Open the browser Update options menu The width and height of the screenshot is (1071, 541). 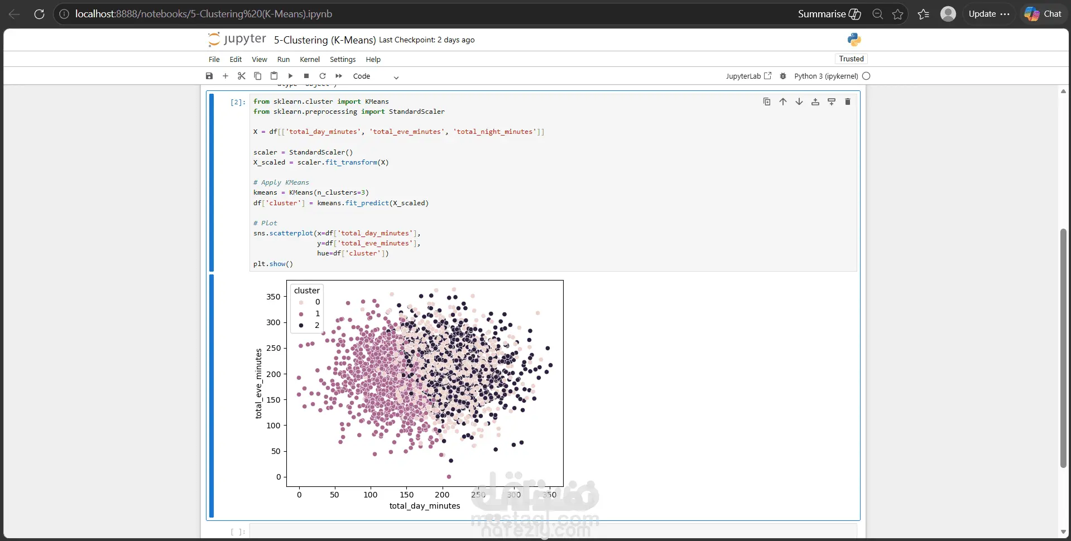coord(989,14)
